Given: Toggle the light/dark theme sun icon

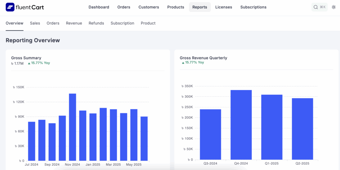Looking at the screenshot, I should tap(334, 7).
